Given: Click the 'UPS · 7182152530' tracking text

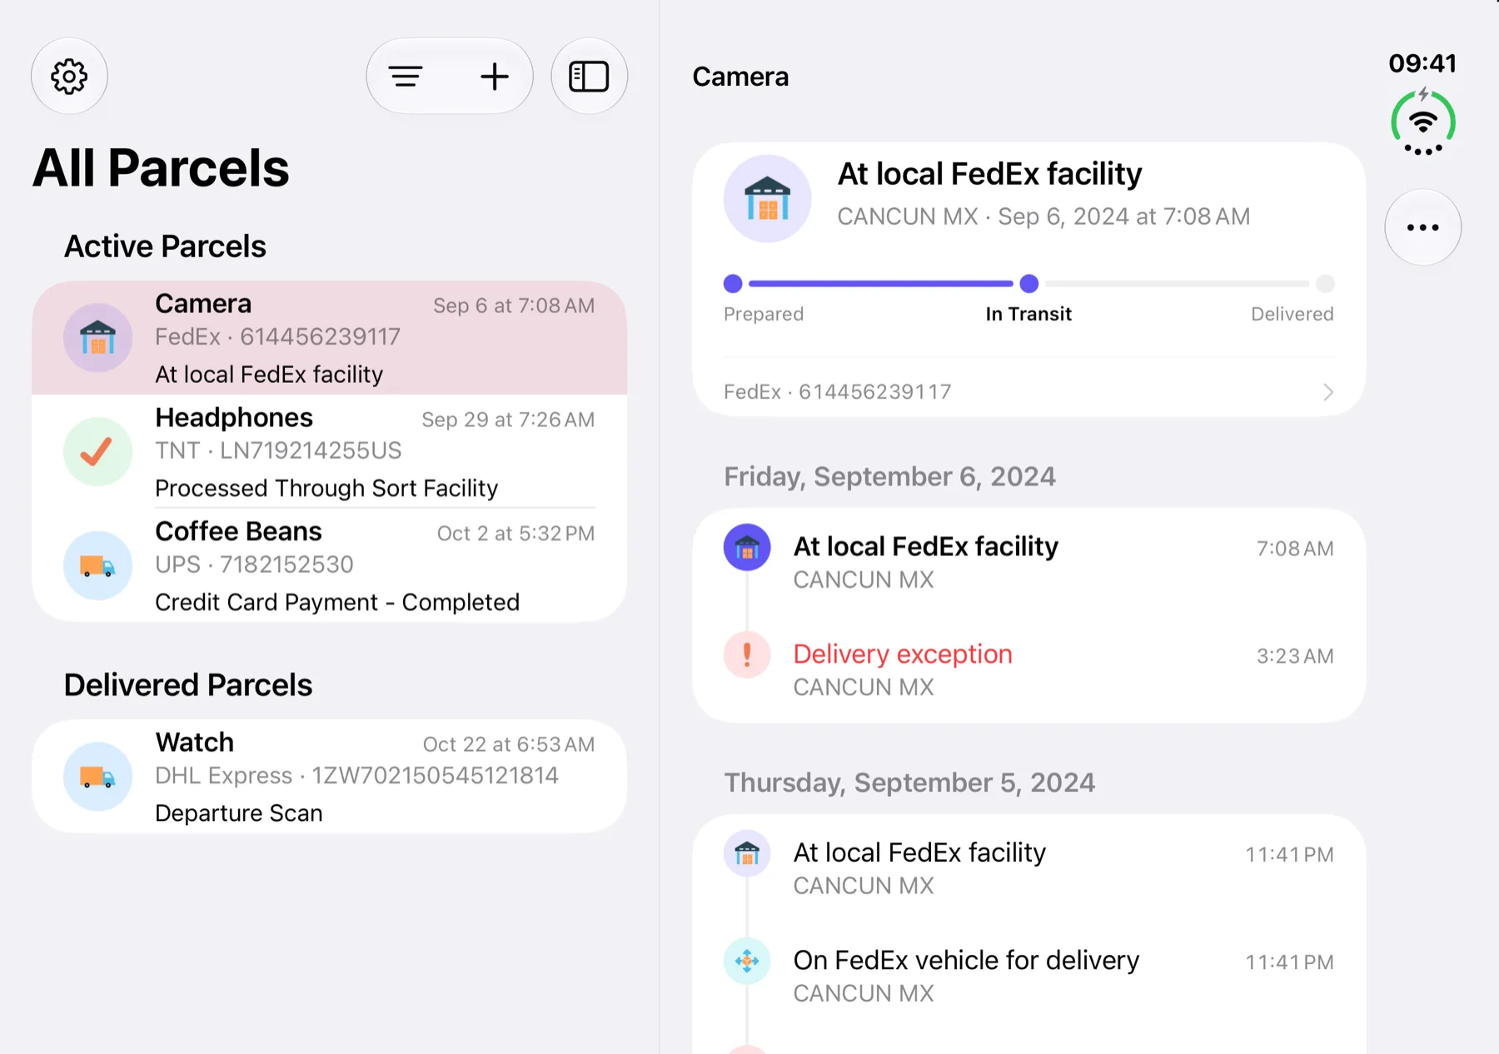Looking at the screenshot, I should coord(254,564).
